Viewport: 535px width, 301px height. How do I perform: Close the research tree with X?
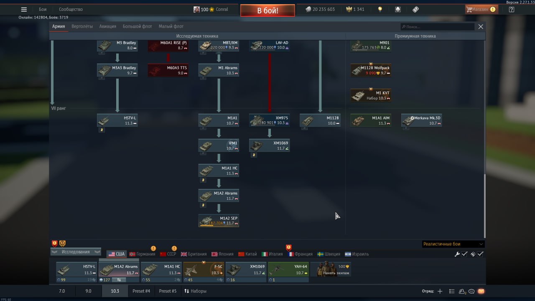(481, 26)
